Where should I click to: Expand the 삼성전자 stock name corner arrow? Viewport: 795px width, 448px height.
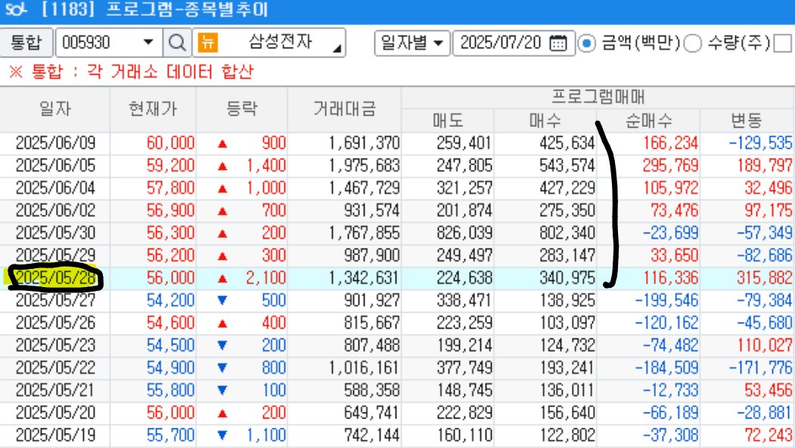[337, 49]
